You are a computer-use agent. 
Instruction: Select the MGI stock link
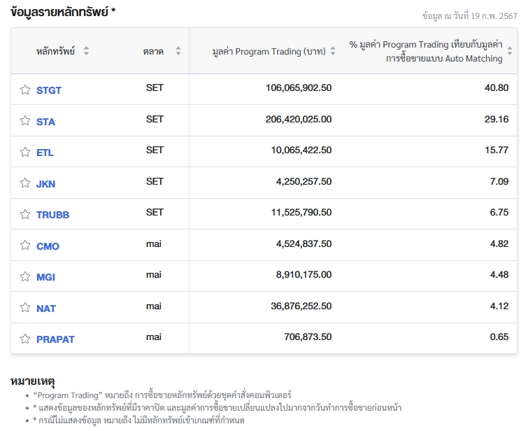[45, 277]
